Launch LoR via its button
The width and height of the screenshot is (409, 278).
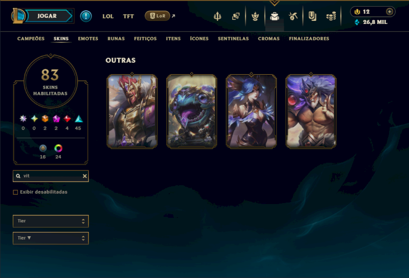(x=157, y=16)
